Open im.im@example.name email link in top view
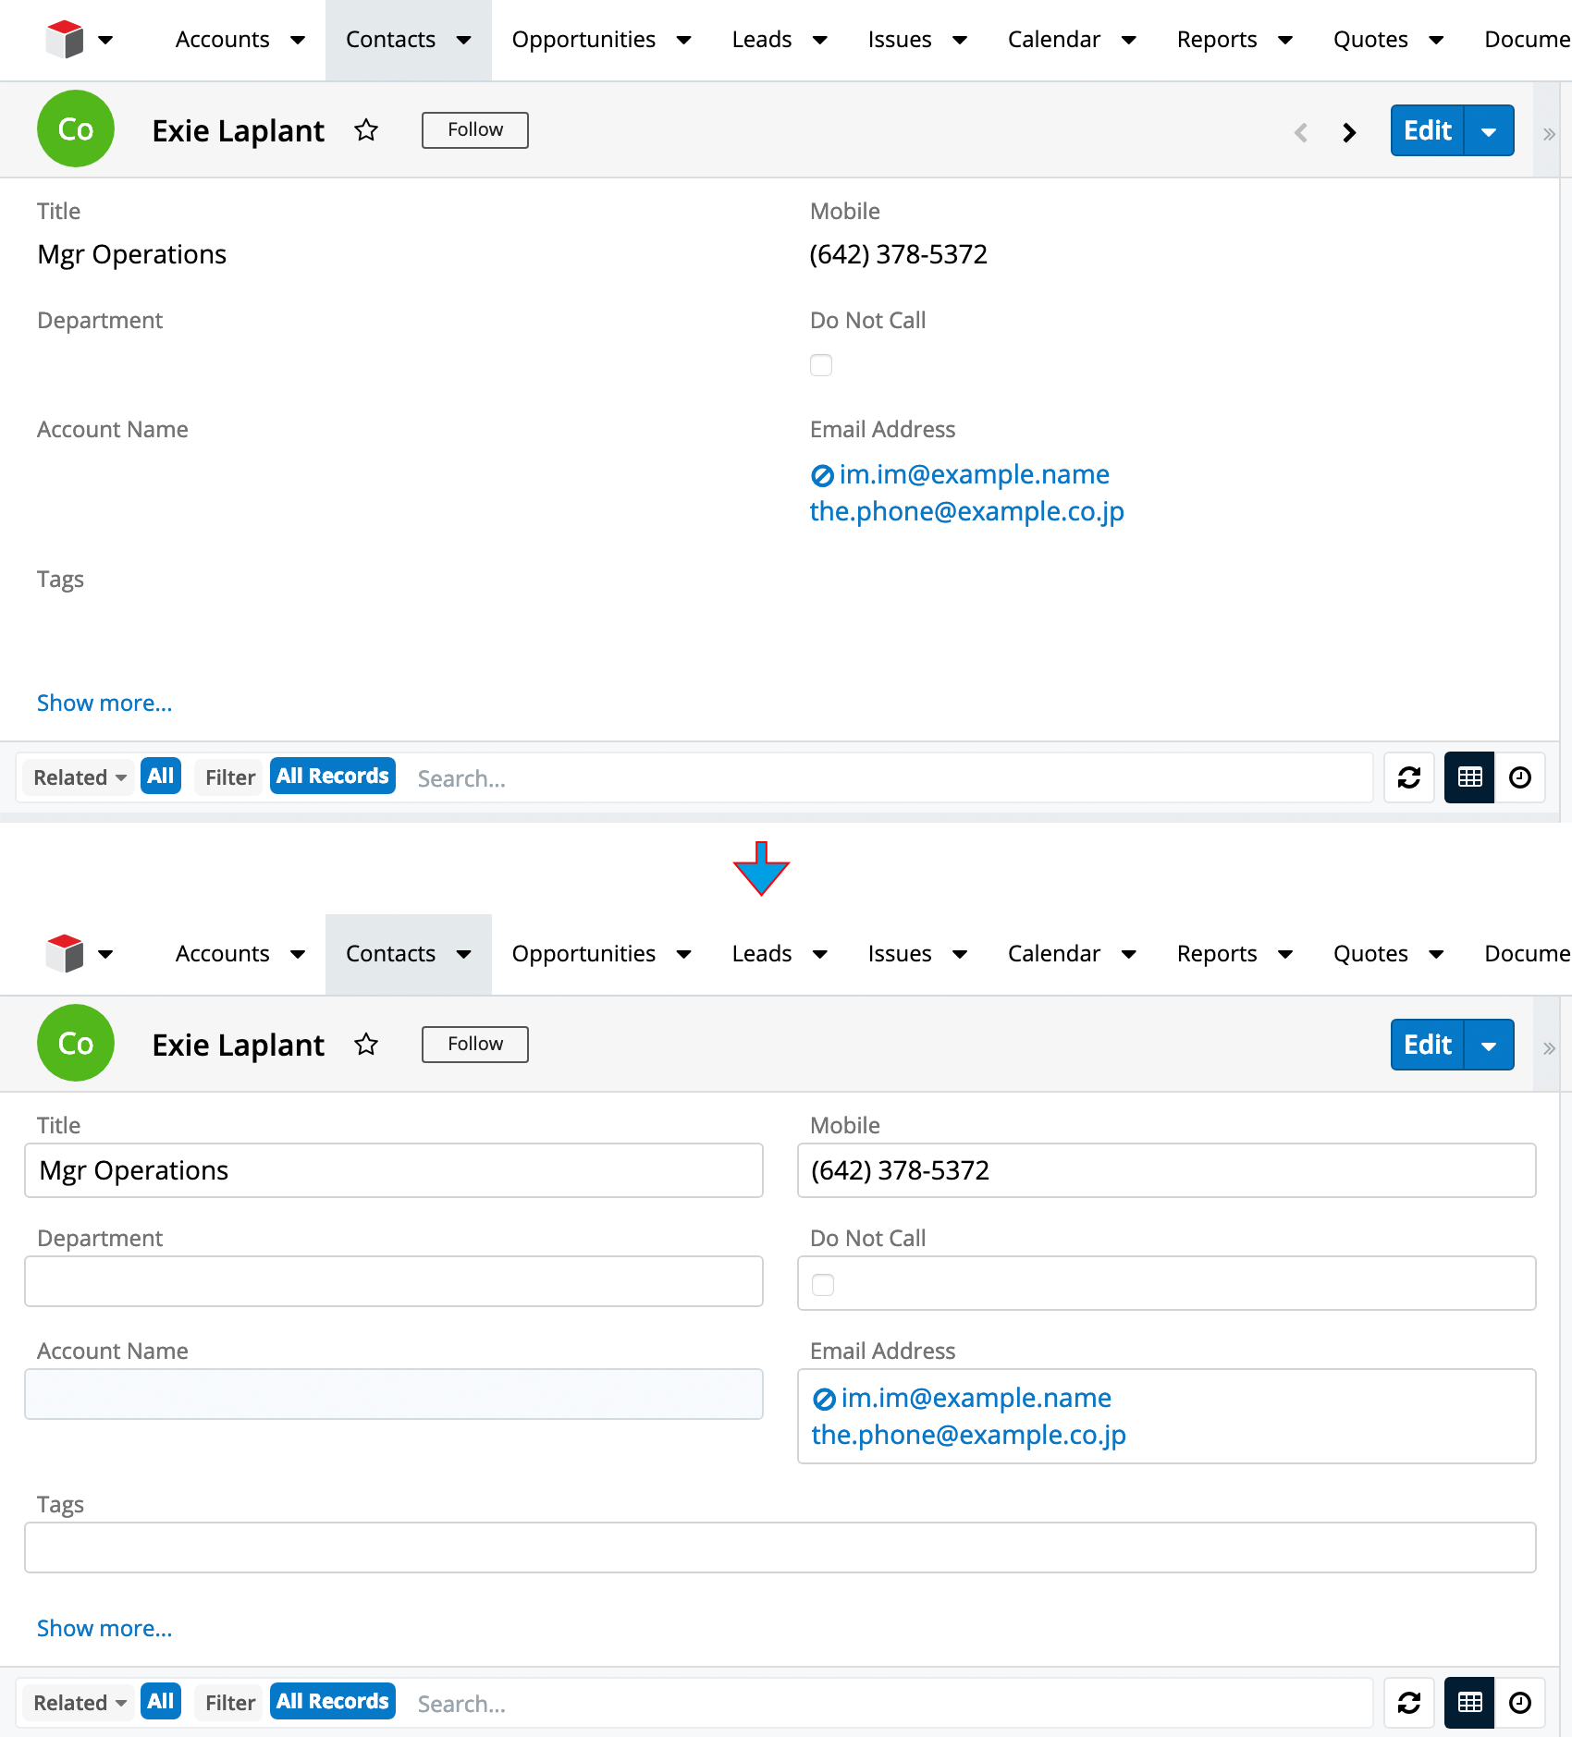This screenshot has width=1572, height=1737. click(x=975, y=474)
